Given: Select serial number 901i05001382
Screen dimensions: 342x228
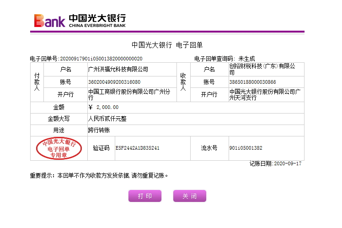Looking at the screenshot, I should pos(246,148).
